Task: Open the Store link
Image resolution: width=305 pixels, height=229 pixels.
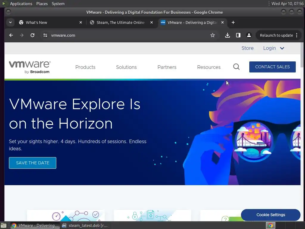Action: (x=248, y=48)
